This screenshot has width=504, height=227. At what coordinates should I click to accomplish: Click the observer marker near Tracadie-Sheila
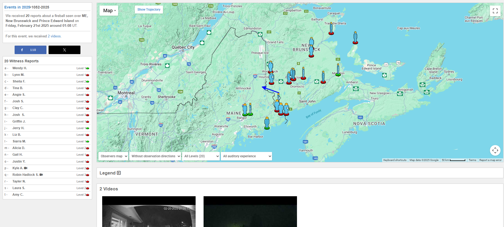331,29
